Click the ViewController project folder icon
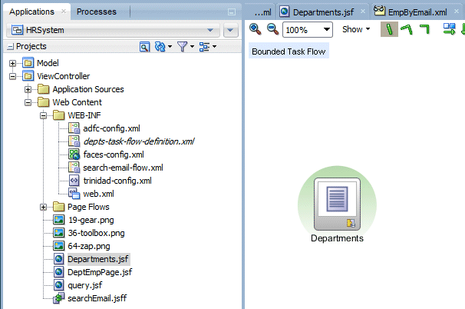Image resolution: width=465 pixels, height=309 pixels. pos(28,76)
